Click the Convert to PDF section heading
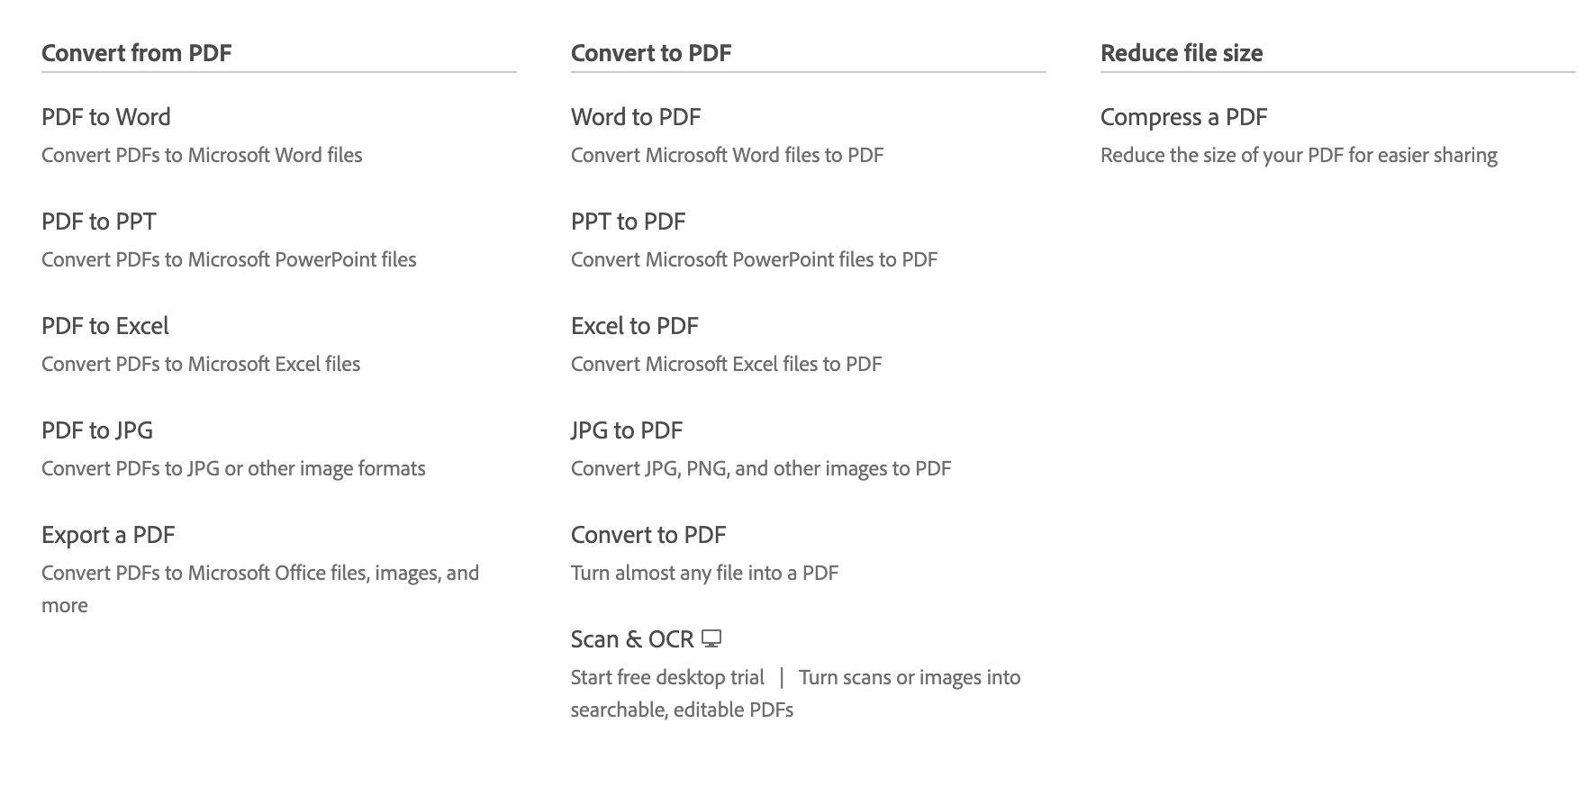The image size is (1594, 805). (651, 53)
